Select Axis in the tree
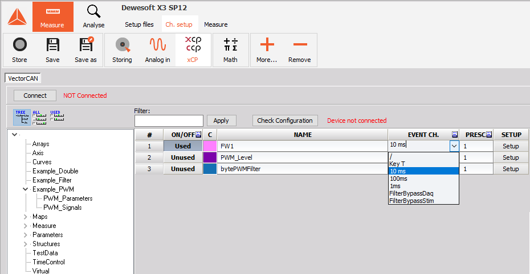The image size is (530, 274). (x=38, y=153)
